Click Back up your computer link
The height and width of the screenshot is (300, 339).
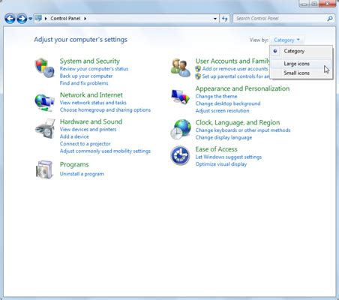click(x=86, y=76)
